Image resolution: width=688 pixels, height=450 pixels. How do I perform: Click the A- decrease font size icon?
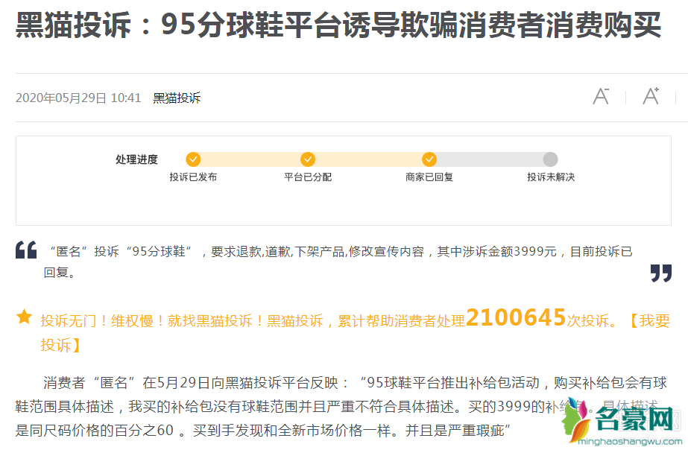tap(601, 97)
